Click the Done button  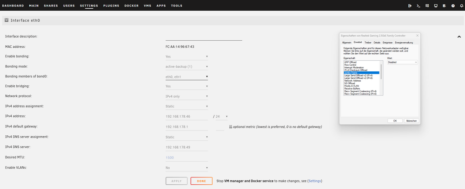[x=202, y=181]
